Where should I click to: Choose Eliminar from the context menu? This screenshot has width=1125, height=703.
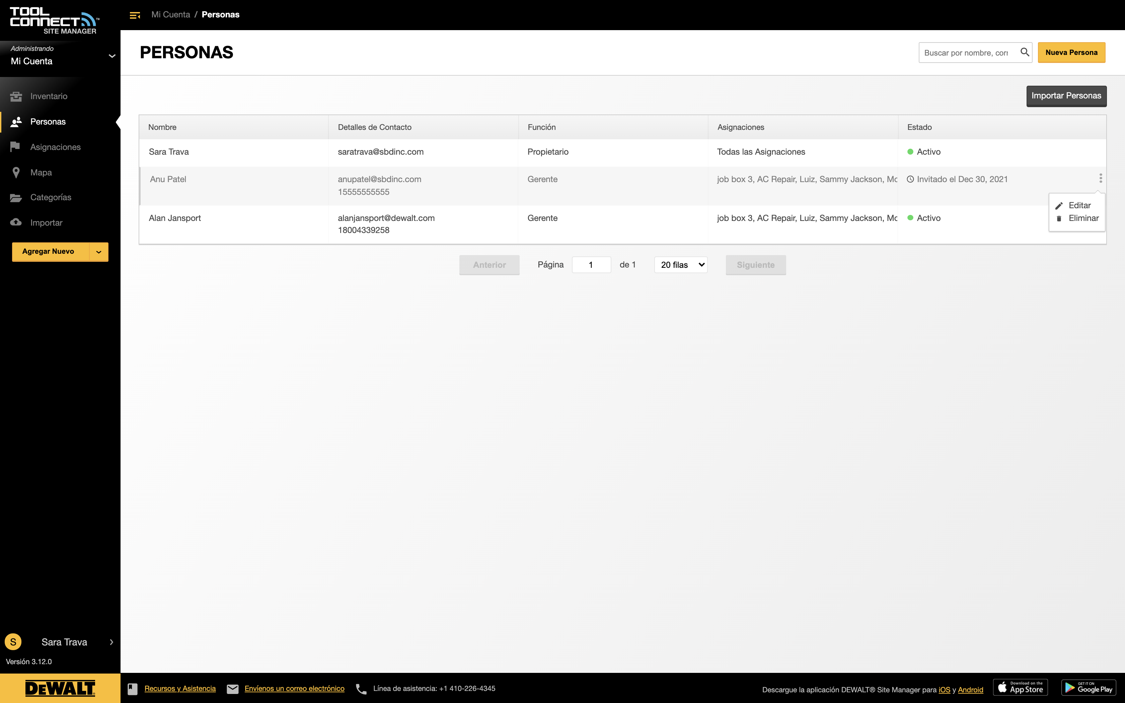tap(1083, 218)
